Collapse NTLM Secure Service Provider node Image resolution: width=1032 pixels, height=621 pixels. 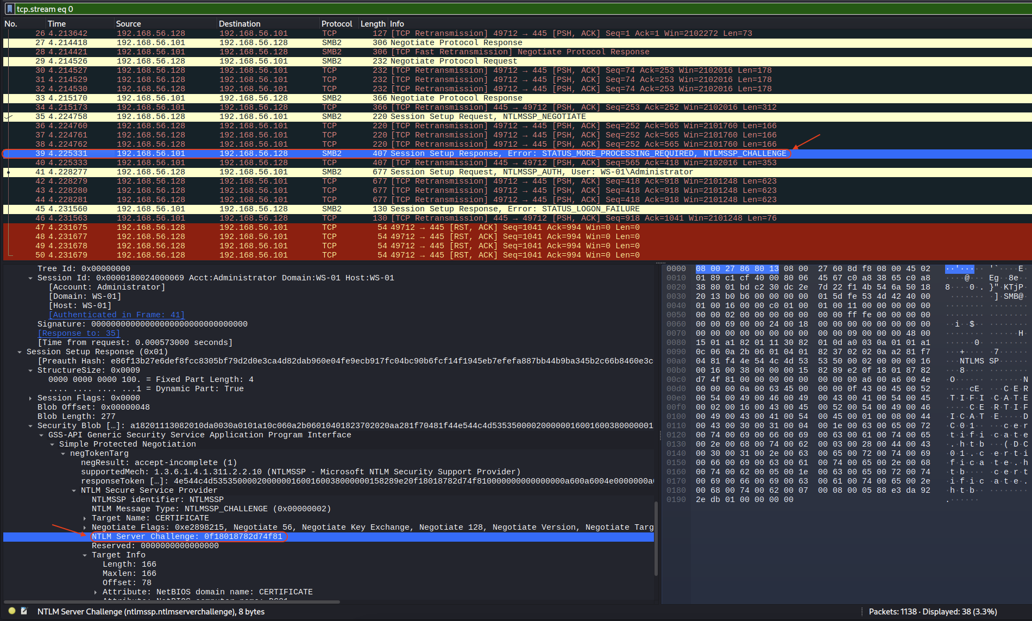tap(74, 490)
